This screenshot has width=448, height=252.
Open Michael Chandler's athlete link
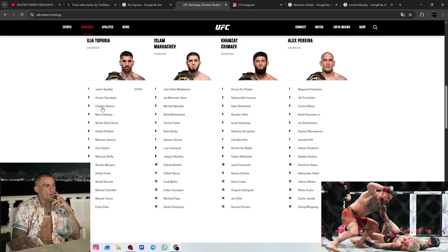tap(106, 190)
